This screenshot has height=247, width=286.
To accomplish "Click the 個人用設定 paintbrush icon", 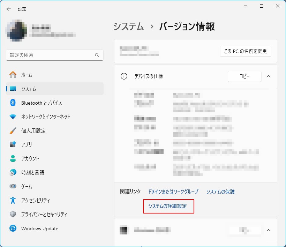I will coord(13,130).
